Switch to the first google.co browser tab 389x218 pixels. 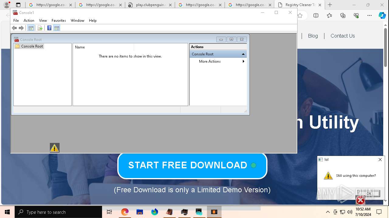point(50,5)
